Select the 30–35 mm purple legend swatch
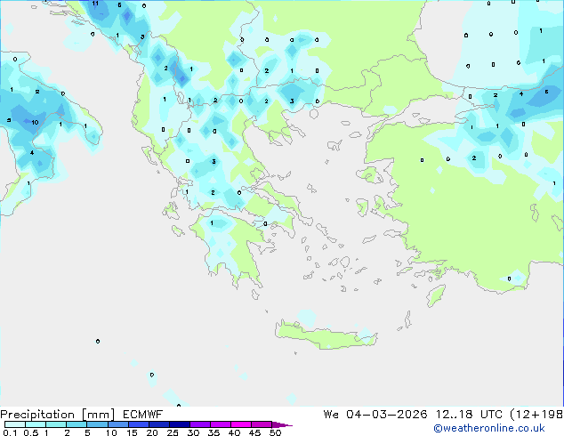 (x=199, y=424)
